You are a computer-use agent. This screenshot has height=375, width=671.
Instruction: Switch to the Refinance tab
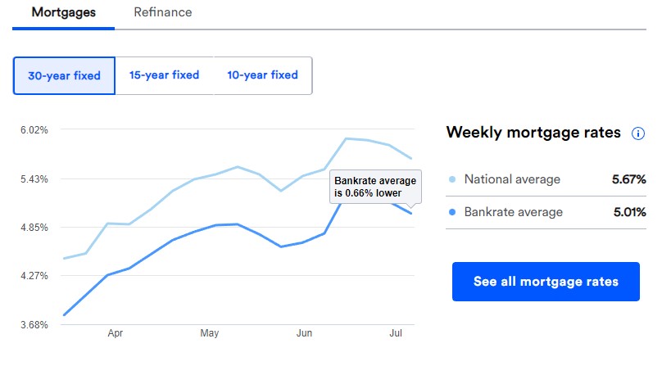[162, 12]
